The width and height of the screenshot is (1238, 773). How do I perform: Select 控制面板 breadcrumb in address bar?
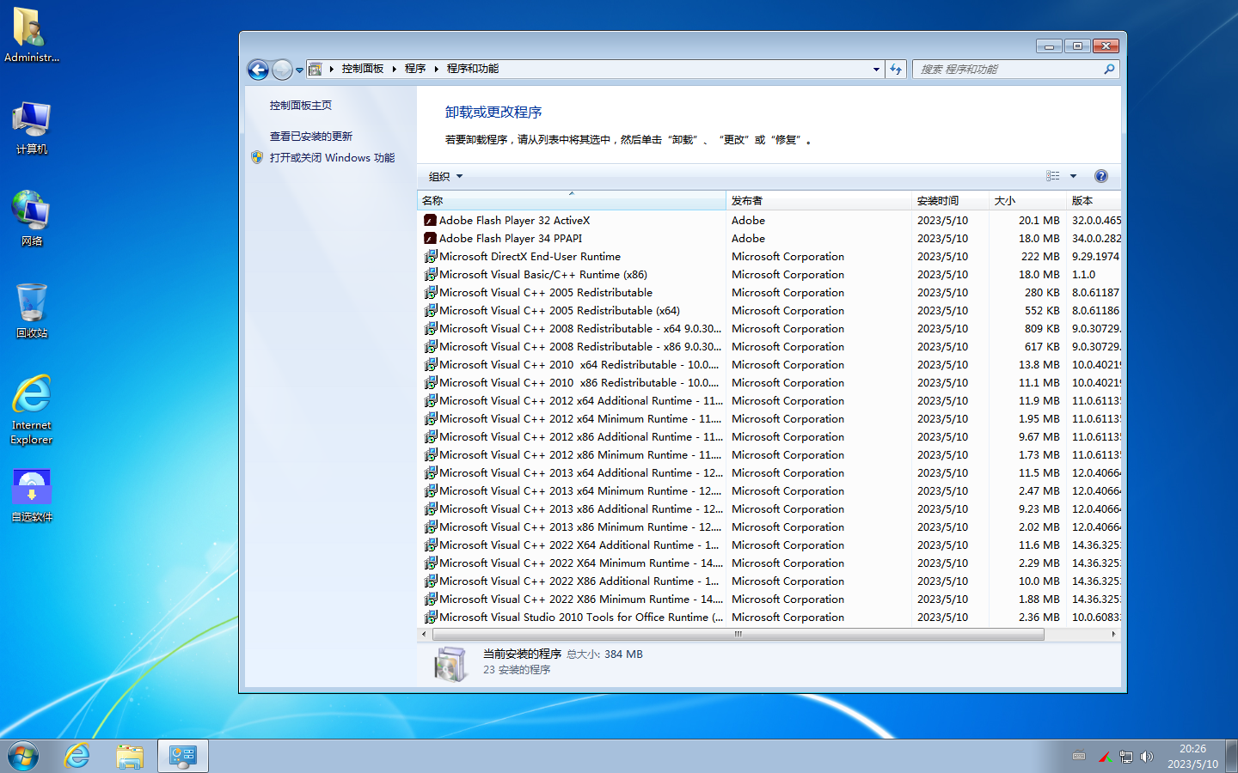[363, 69]
